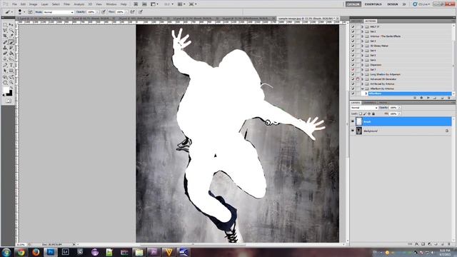Launch Bridge from the application bar
Image resolution: width=457 pixels, height=257 pixels.
pos(136,4)
